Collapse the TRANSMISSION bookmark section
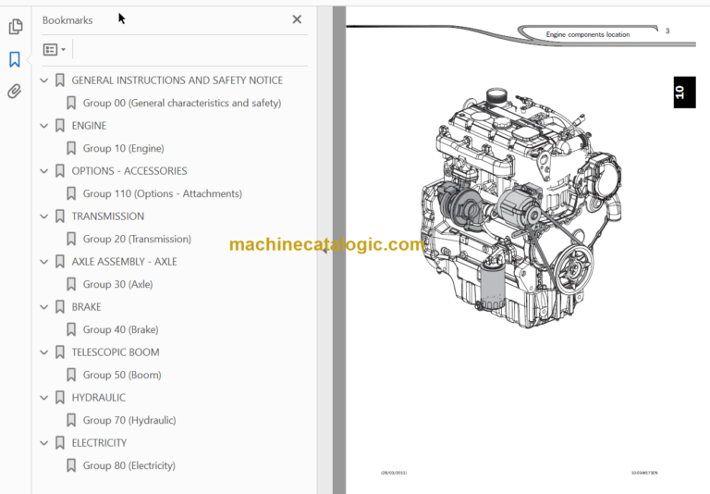 click(44, 216)
